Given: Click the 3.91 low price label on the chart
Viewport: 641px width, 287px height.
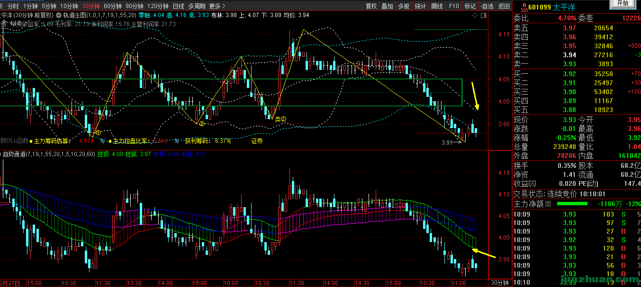Looking at the screenshot, I should tap(448, 142).
